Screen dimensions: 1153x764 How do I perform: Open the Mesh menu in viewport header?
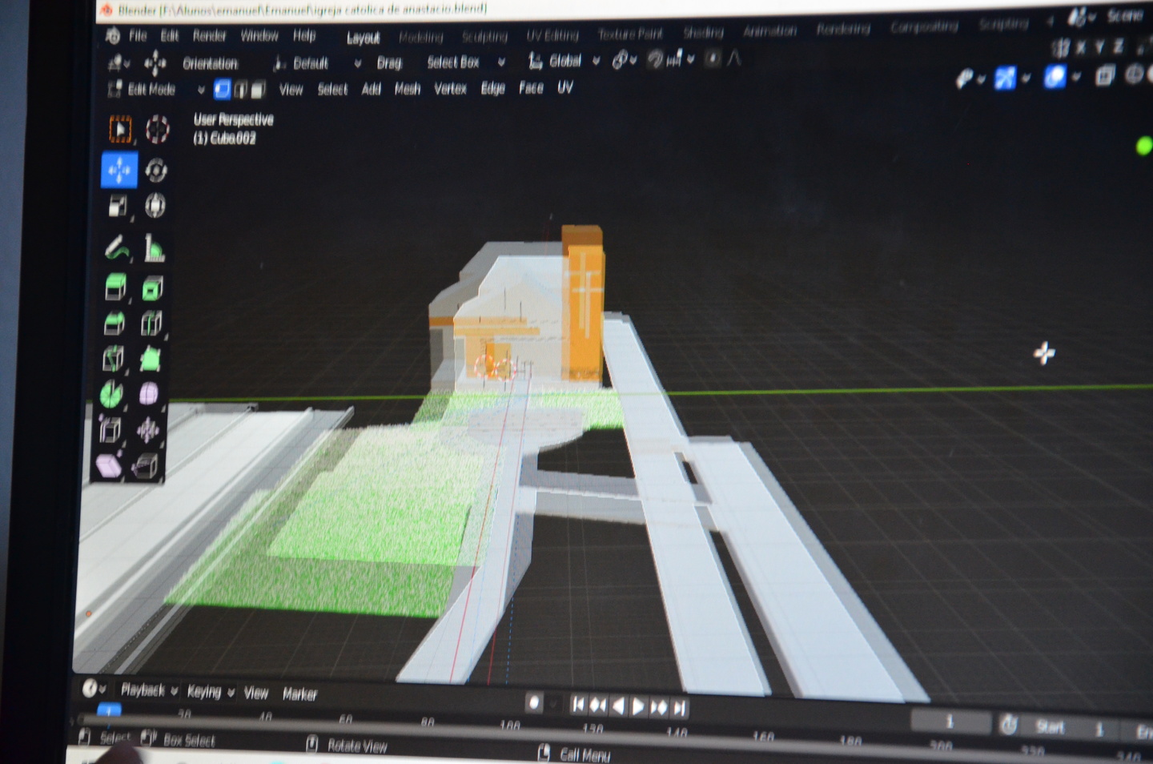tap(407, 89)
